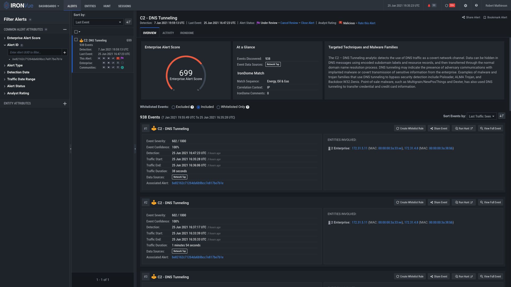Open the help question mark icon
Viewport: 511px width, 287px height.
click(x=476, y=6)
